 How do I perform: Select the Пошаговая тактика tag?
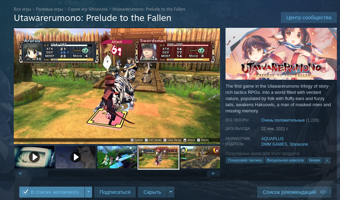[244, 160]
